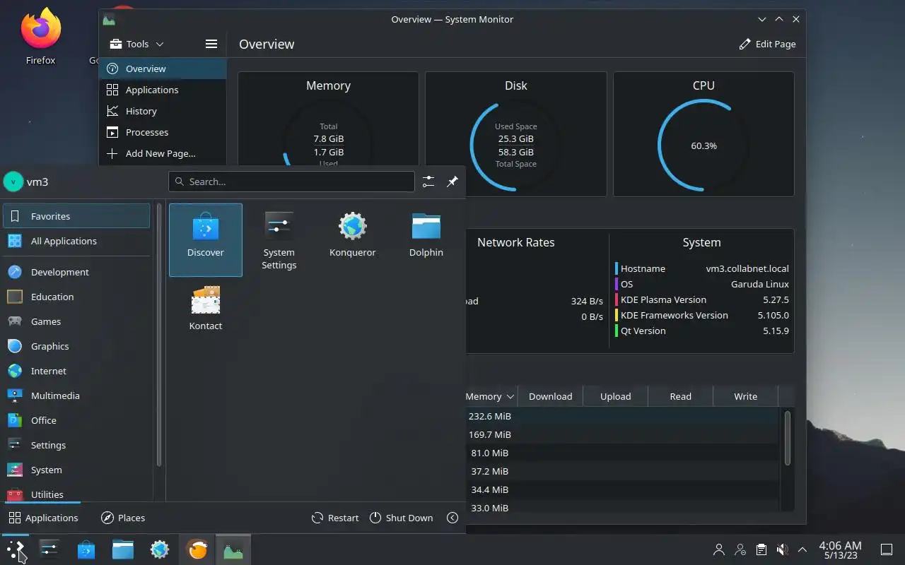Image resolution: width=905 pixels, height=565 pixels.
Task: Open Konqueror web browser icon
Action: (x=352, y=240)
